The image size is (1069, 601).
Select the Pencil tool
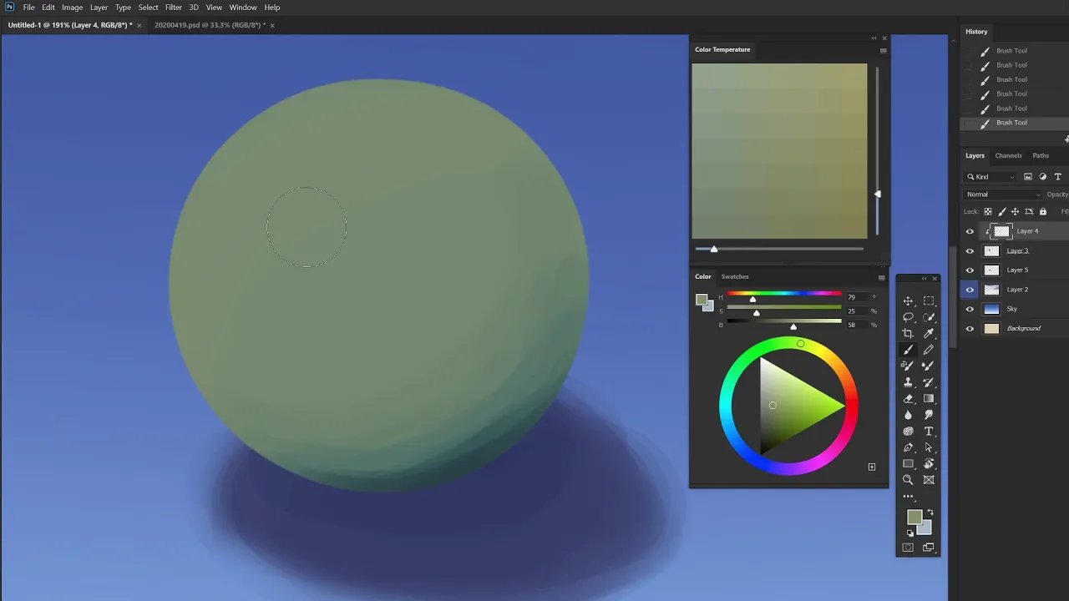click(x=929, y=350)
